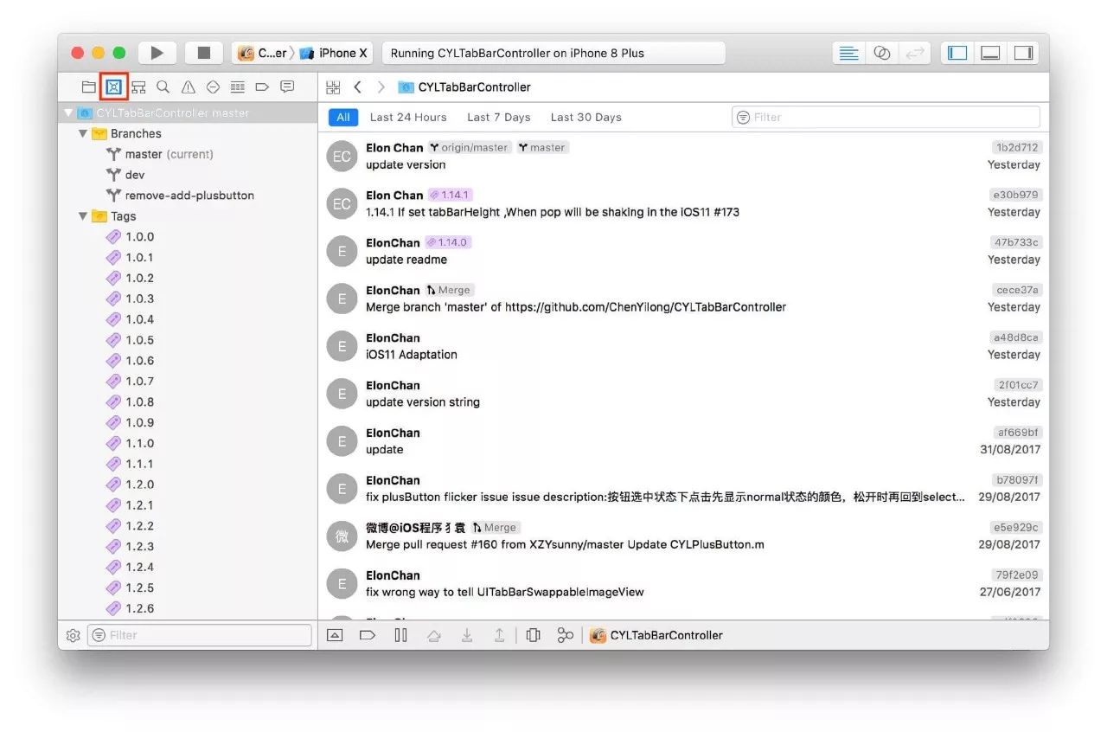Select the remove-add-plusbutton branch
The image size is (1107, 732).
188,196
